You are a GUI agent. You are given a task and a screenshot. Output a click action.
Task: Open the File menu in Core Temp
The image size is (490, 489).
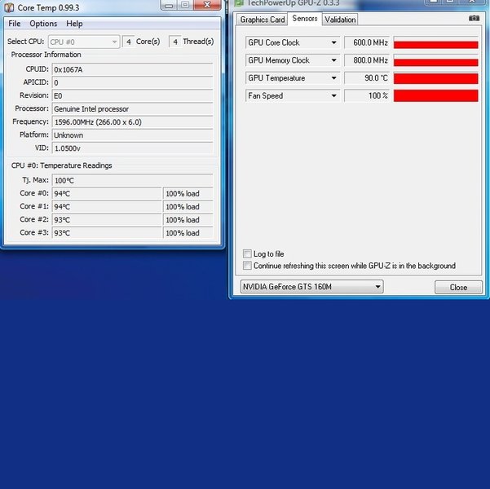(x=15, y=24)
